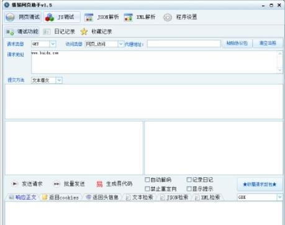
Task: Click the response body text area at bottom
Action: [x=144, y=213]
